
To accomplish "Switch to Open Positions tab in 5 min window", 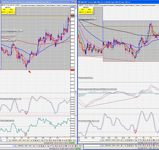I will [51, 5].
